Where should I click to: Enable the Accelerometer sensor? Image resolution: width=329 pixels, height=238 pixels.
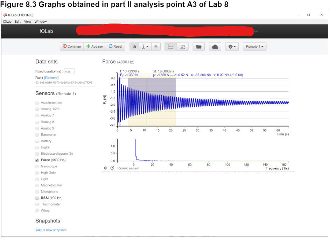click(37, 103)
